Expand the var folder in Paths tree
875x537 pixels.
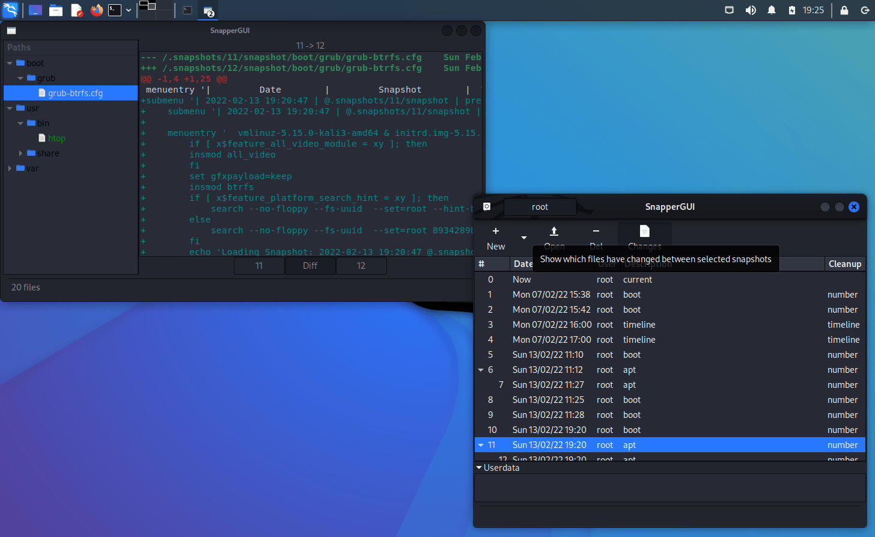tap(10, 168)
